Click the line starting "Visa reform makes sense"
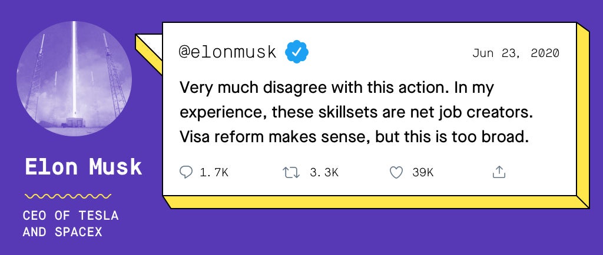Image resolution: width=603 pixels, height=255 pixels. (x=354, y=137)
